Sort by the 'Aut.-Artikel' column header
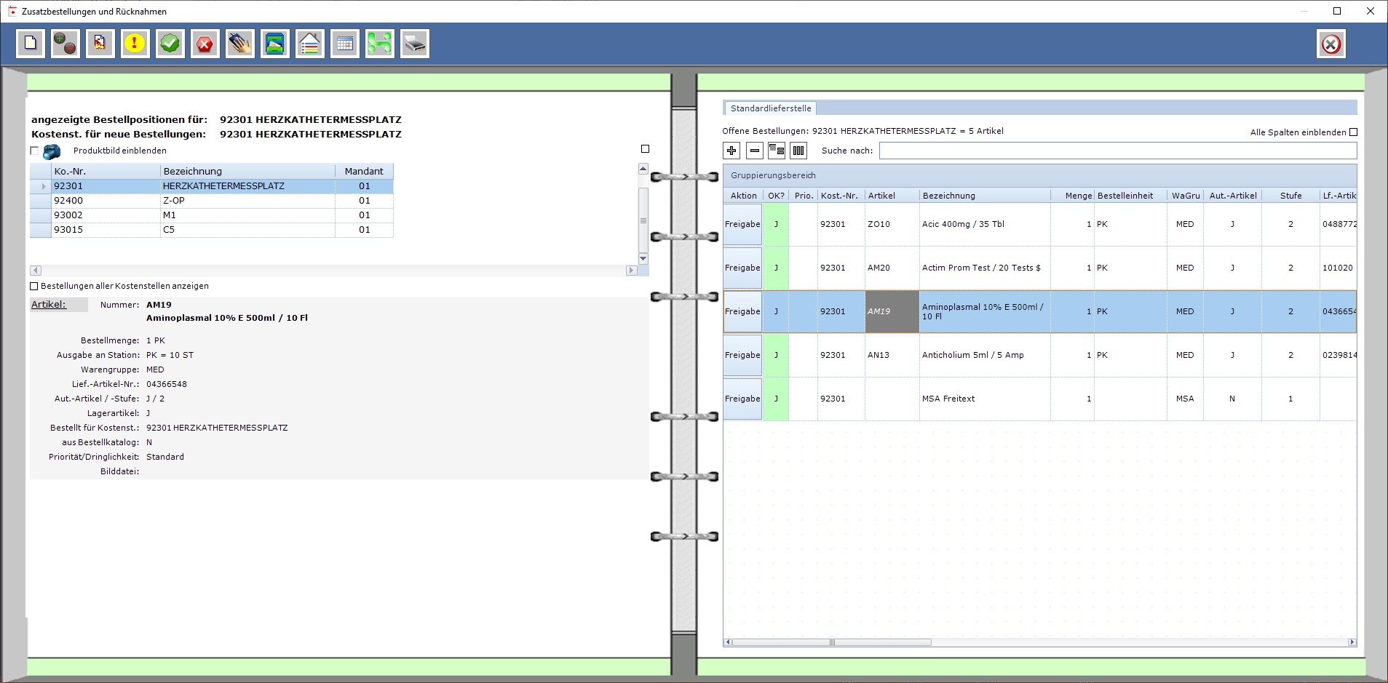The height and width of the screenshot is (683, 1388). pyautogui.click(x=1232, y=196)
